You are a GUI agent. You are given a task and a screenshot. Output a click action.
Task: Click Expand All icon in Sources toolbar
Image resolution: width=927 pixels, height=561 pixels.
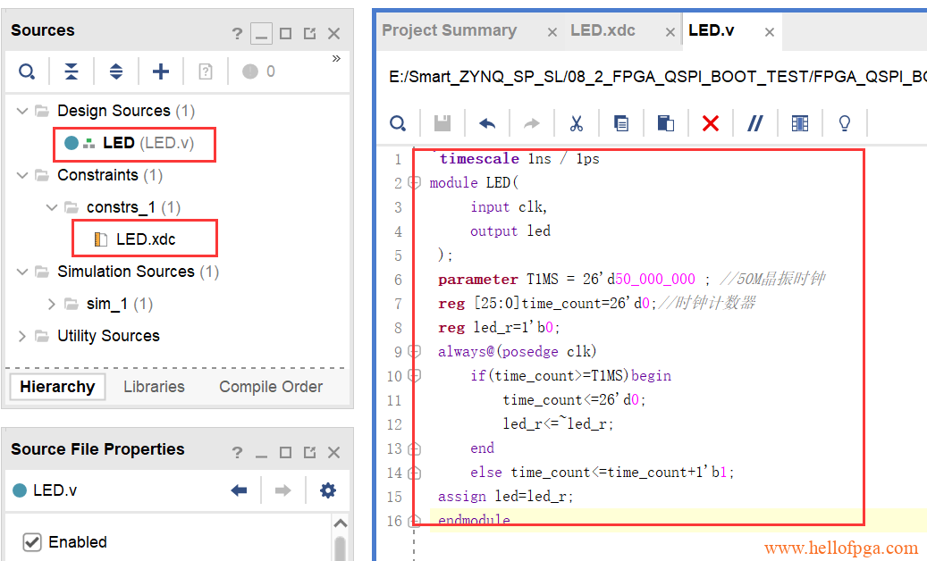116,71
